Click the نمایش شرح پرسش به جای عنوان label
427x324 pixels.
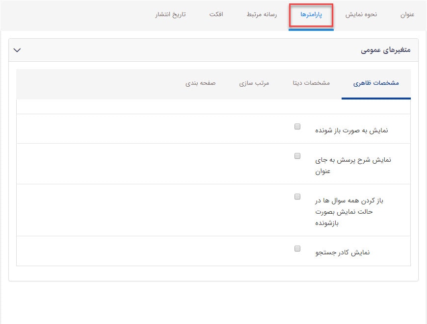coord(352,165)
